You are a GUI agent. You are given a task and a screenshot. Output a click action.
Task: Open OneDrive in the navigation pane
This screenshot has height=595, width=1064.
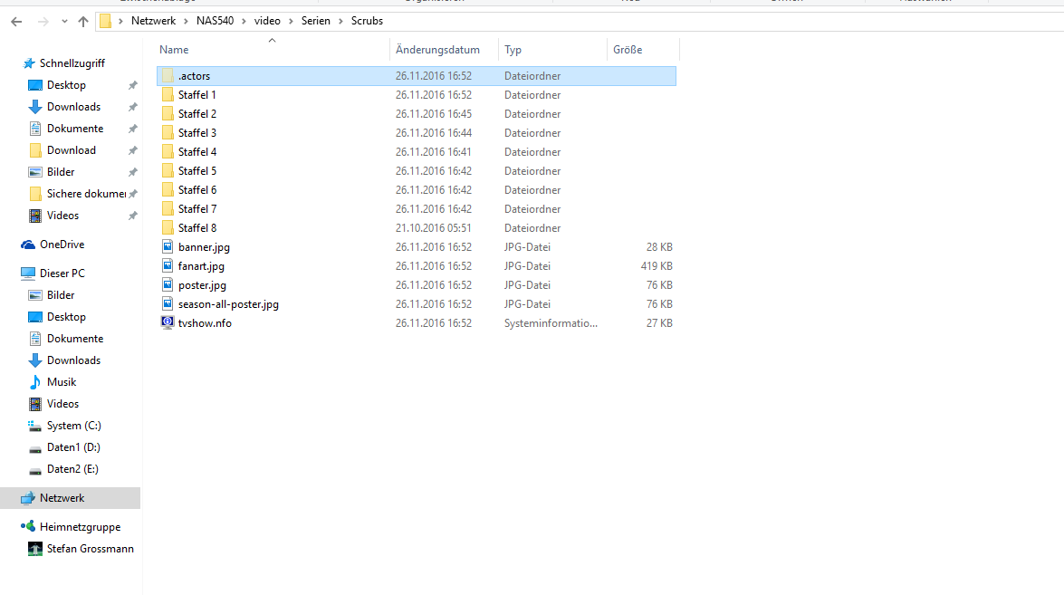(x=62, y=245)
